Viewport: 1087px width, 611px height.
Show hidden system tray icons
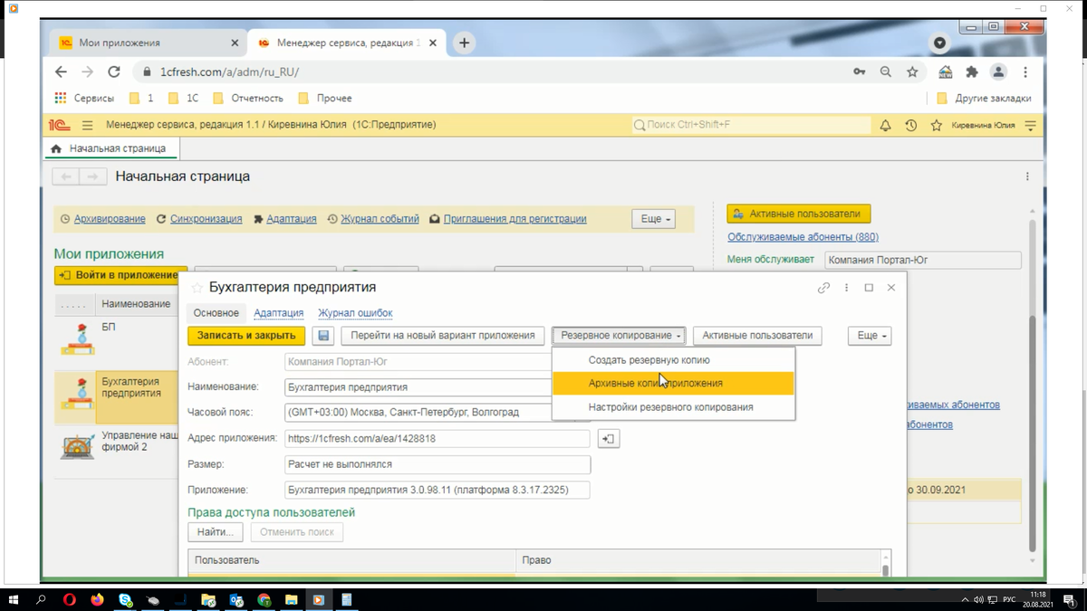tap(965, 600)
